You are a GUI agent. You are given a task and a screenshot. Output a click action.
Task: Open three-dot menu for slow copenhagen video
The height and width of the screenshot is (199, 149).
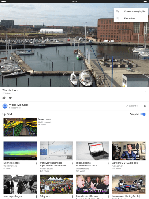click(36, 196)
